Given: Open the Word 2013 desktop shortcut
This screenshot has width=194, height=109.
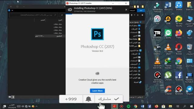Looking at the screenshot, I should [x=168, y=6].
